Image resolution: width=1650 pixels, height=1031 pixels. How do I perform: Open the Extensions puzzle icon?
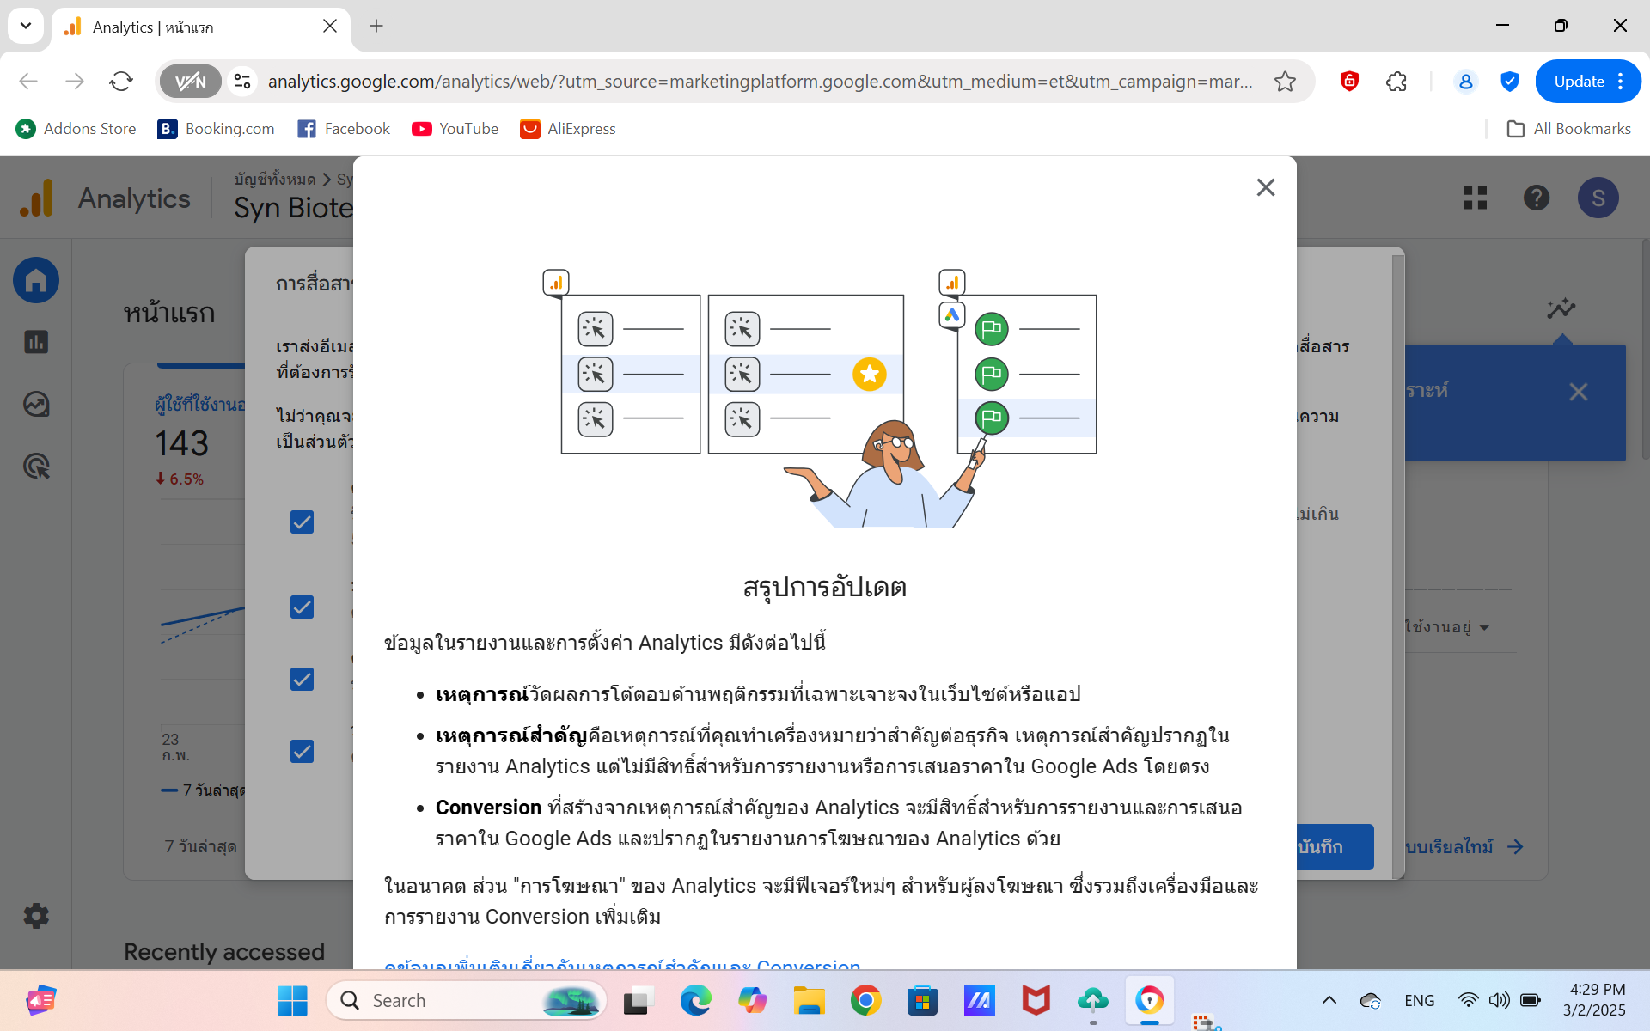pos(1396,82)
